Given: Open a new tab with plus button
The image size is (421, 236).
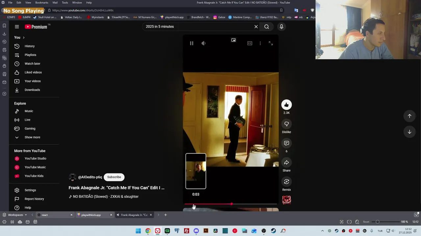Looking at the screenshot, I should tap(165, 215).
